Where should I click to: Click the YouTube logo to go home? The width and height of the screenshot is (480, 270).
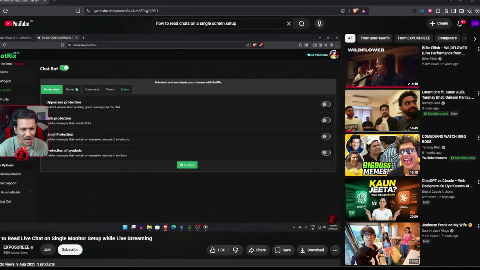point(17,24)
